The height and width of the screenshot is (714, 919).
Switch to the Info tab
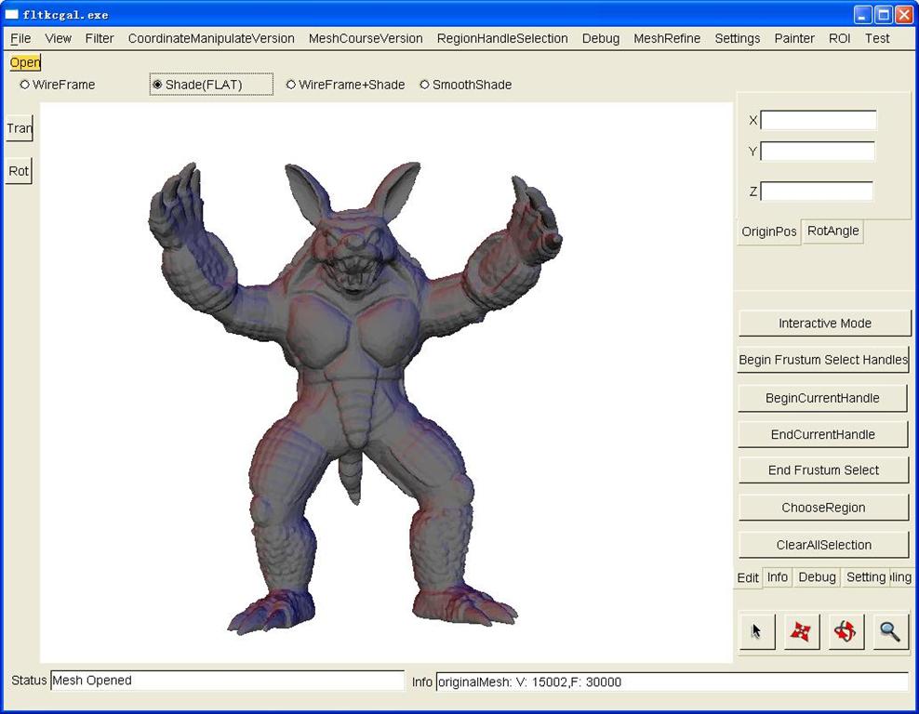coord(778,577)
